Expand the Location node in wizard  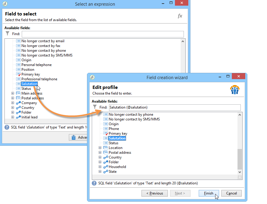(100, 148)
